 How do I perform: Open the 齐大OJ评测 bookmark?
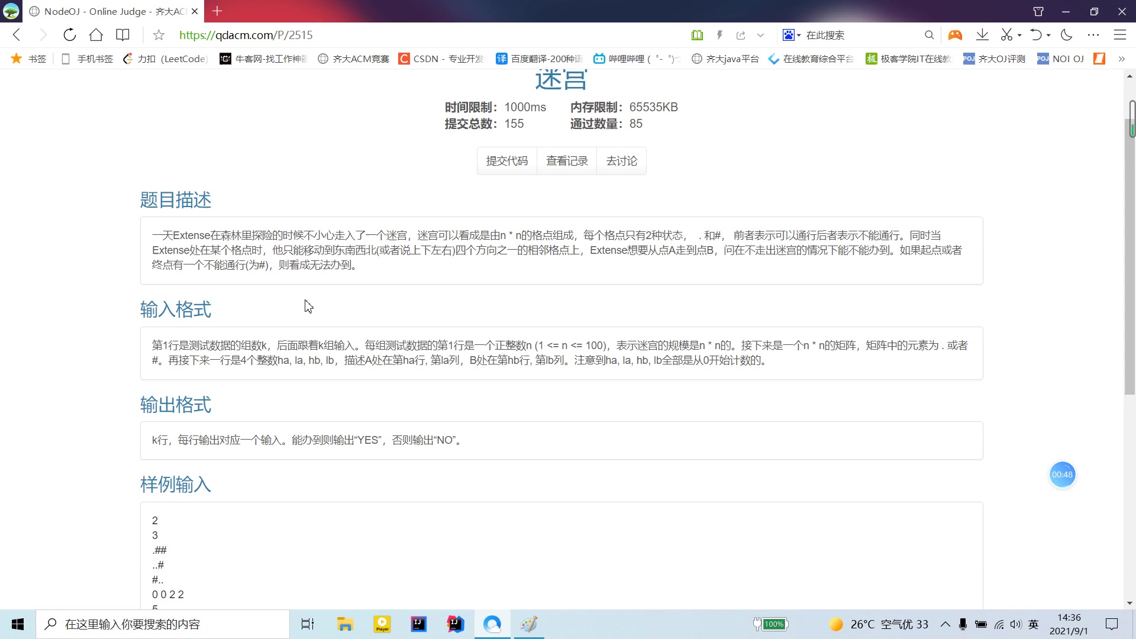tap(994, 59)
